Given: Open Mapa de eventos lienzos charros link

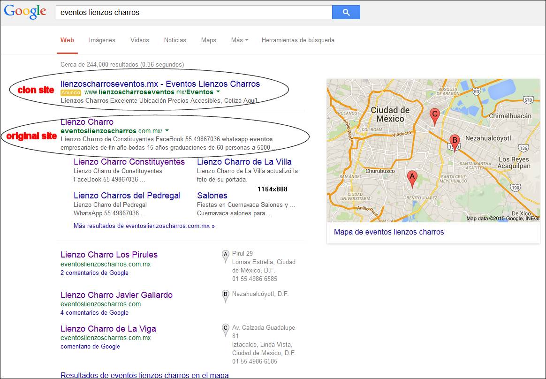Looking at the screenshot, I should click(389, 232).
